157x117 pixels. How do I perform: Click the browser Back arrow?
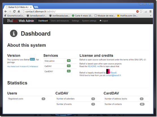[x=6, y=12]
